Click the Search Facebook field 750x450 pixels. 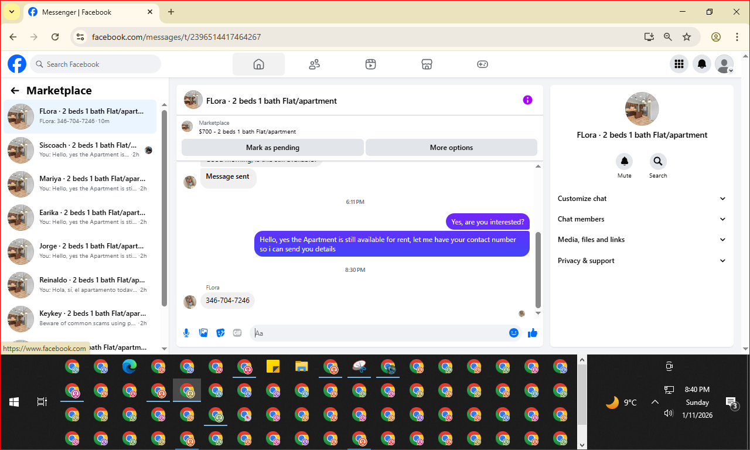[96, 64]
